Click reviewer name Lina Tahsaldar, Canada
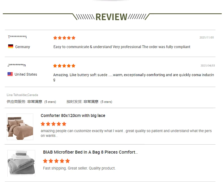224x182 pixels. click(x=22, y=95)
